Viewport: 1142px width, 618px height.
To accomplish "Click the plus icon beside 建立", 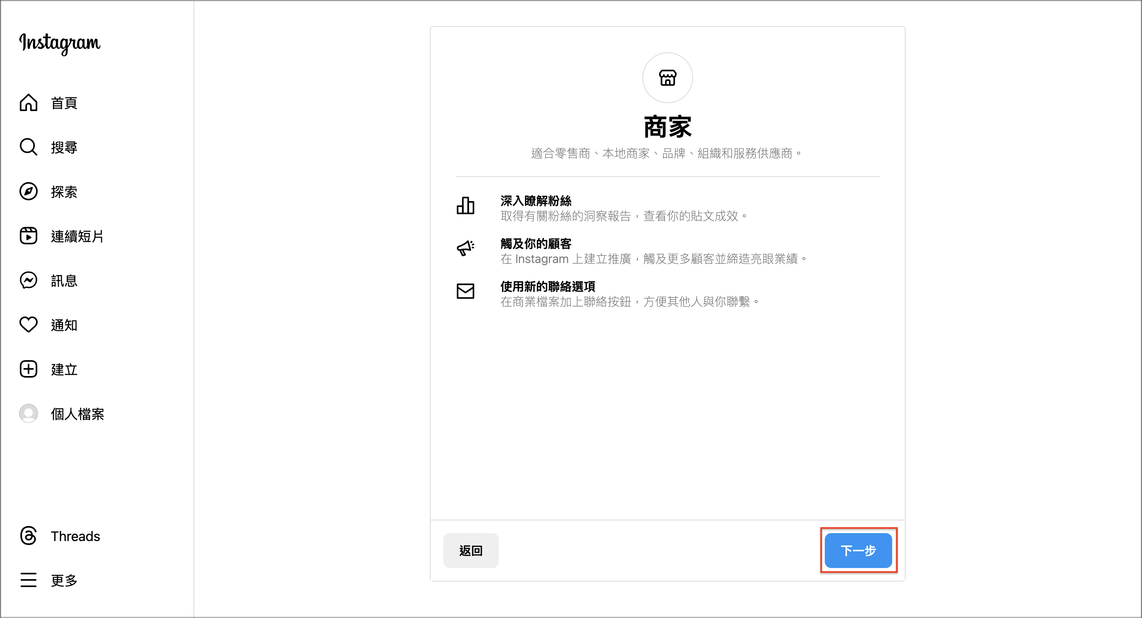I will (29, 369).
